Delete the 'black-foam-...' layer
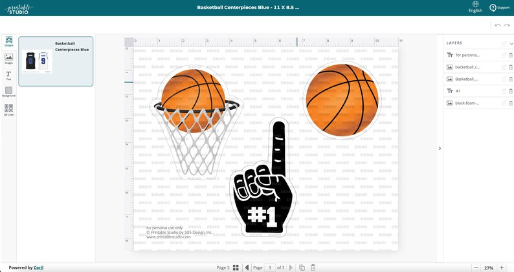514x272 pixels. [511, 103]
